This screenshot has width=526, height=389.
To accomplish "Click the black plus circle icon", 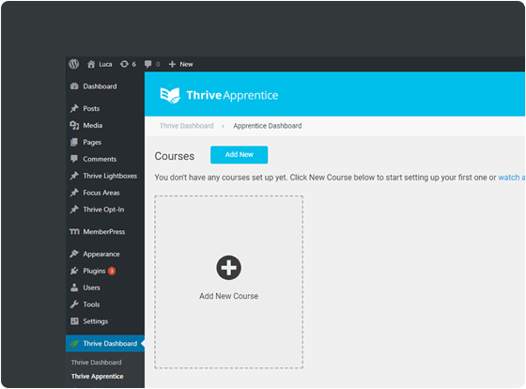I will coord(228,268).
